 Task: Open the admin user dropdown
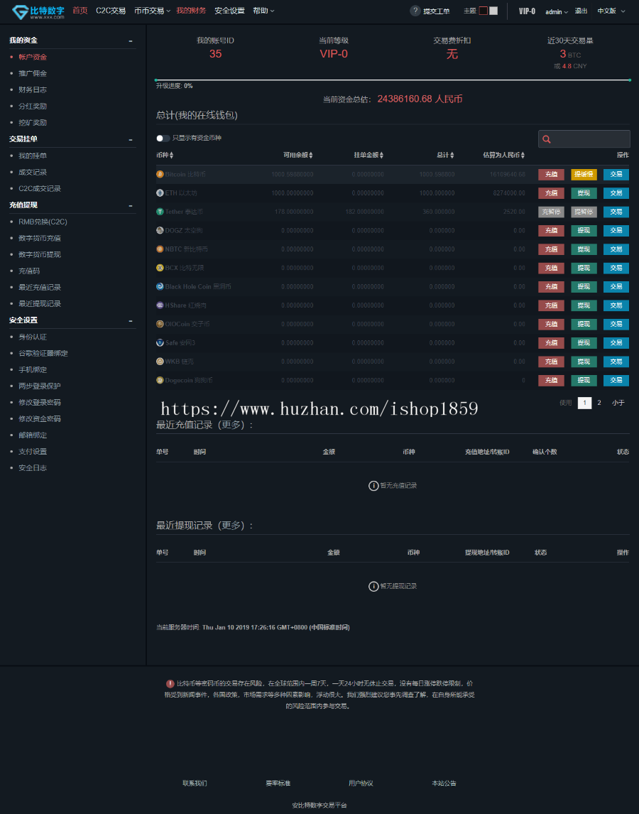557,11
